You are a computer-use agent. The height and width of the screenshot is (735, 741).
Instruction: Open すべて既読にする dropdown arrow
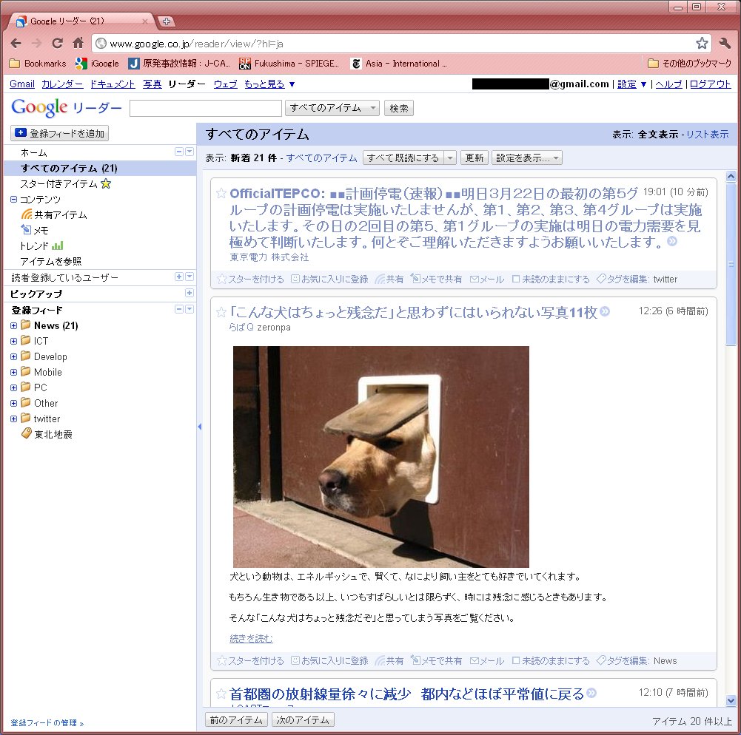click(x=450, y=157)
